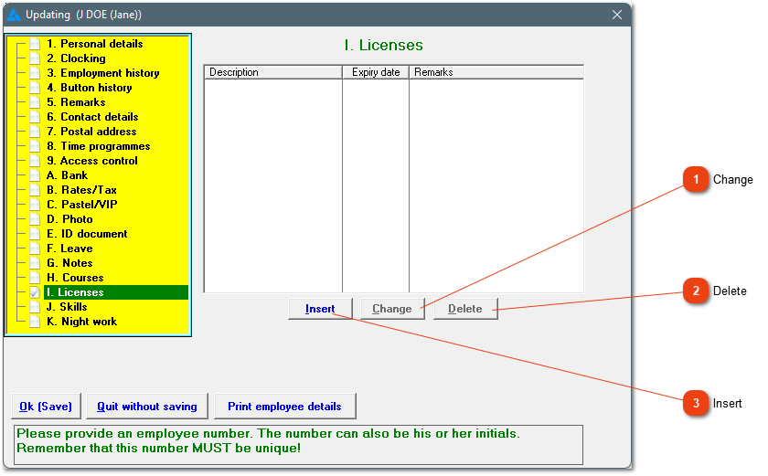The image size is (768, 476).
Task: Click the Expiry date column header
Action: [376, 72]
